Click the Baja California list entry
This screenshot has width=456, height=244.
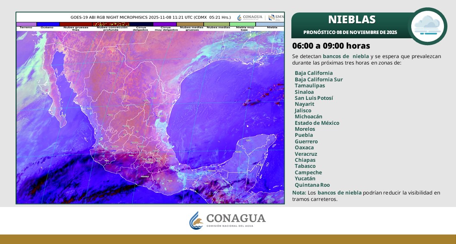click(x=313, y=73)
